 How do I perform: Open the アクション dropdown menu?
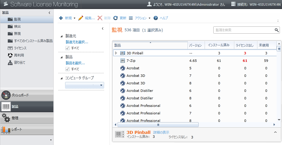click(x=139, y=18)
